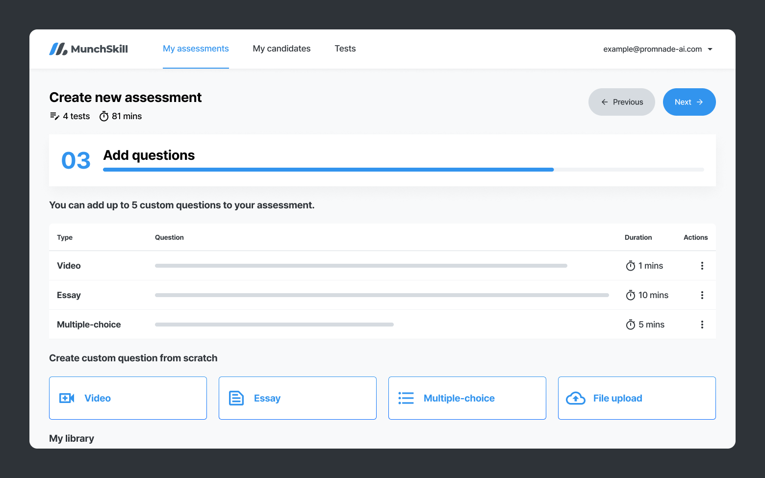Click the Previous button
The height and width of the screenshot is (478, 765).
point(622,102)
